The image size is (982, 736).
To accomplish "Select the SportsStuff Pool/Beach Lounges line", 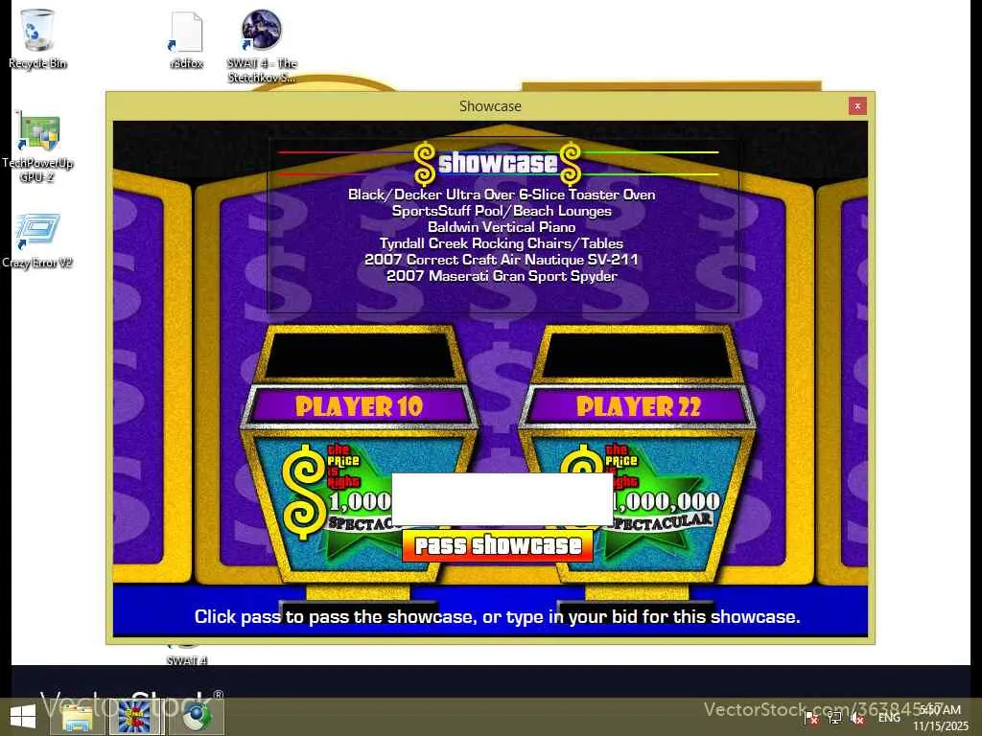I will (502, 211).
